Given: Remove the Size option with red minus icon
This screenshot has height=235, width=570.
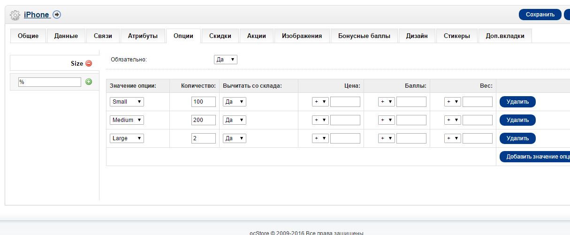Looking at the screenshot, I should 89,63.
